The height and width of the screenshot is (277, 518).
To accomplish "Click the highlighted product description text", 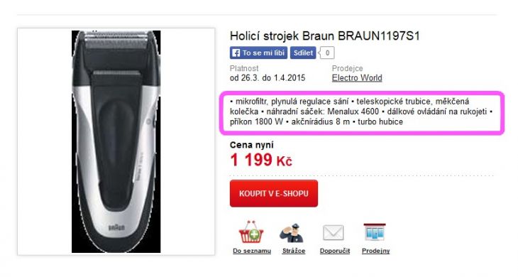I will [x=361, y=112].
